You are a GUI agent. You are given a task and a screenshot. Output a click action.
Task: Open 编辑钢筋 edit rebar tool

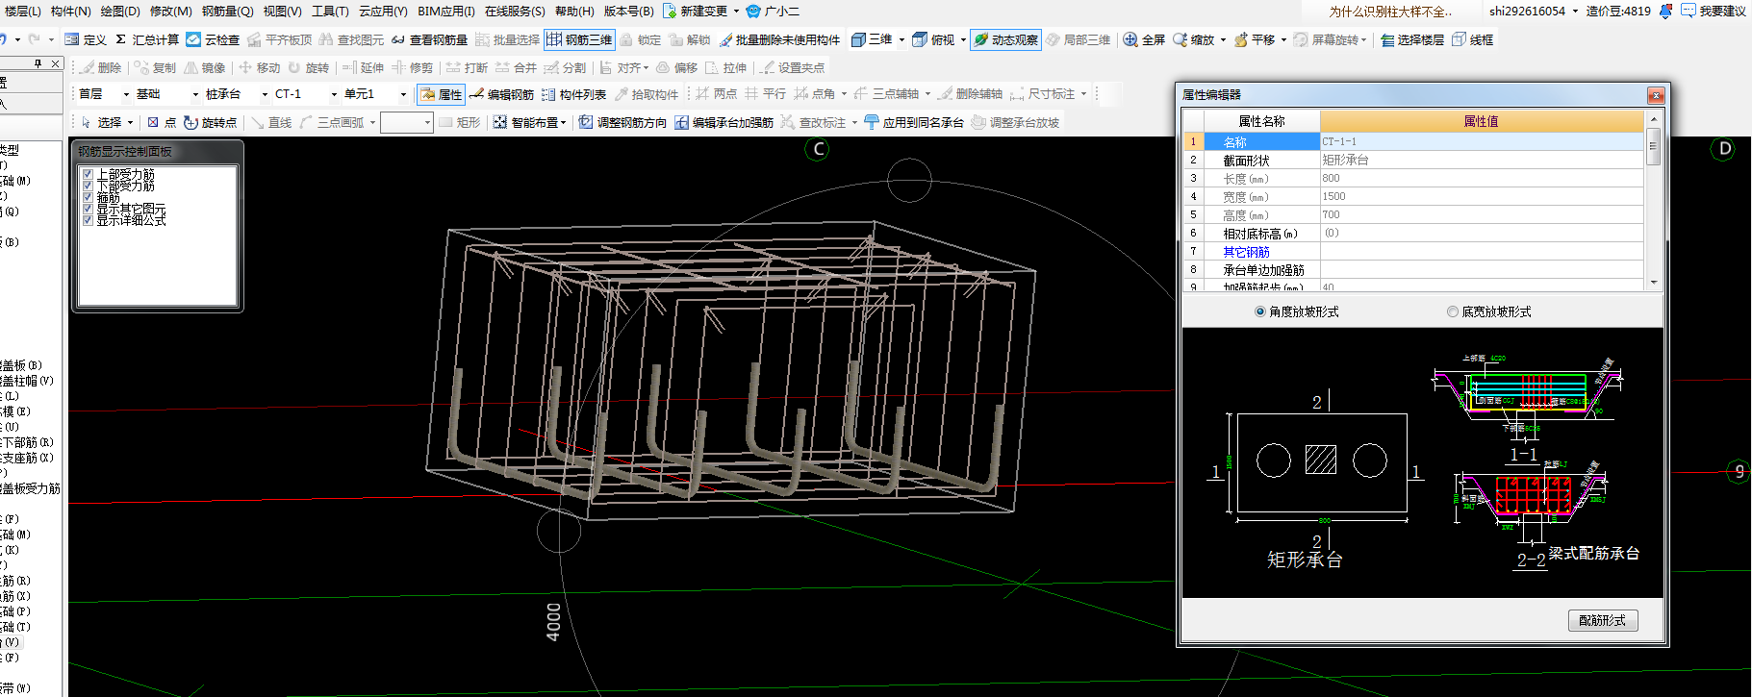[501, 94]
